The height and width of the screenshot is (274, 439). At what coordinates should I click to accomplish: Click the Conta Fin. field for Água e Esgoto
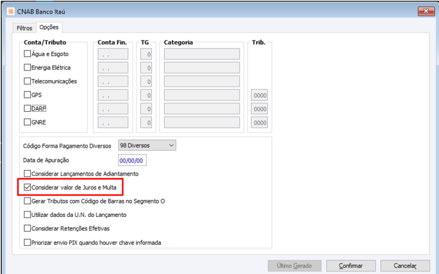pos(113,54)
